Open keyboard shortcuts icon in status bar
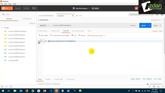Image resolution: width=165 pixels, height=93 pixels. [158, 87]
